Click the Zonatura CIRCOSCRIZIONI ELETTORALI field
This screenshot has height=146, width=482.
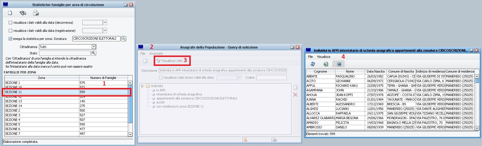pyautogui.click(x=96, y=39)
